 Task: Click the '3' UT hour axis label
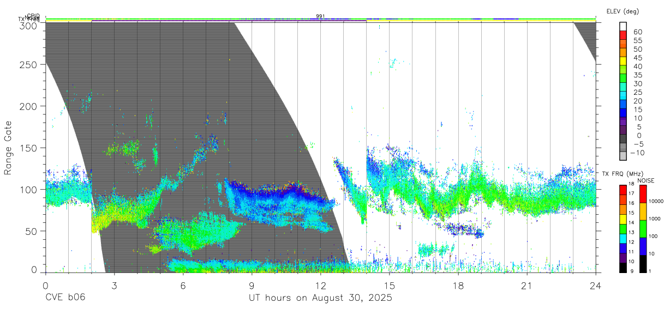[x=114, y=286]
